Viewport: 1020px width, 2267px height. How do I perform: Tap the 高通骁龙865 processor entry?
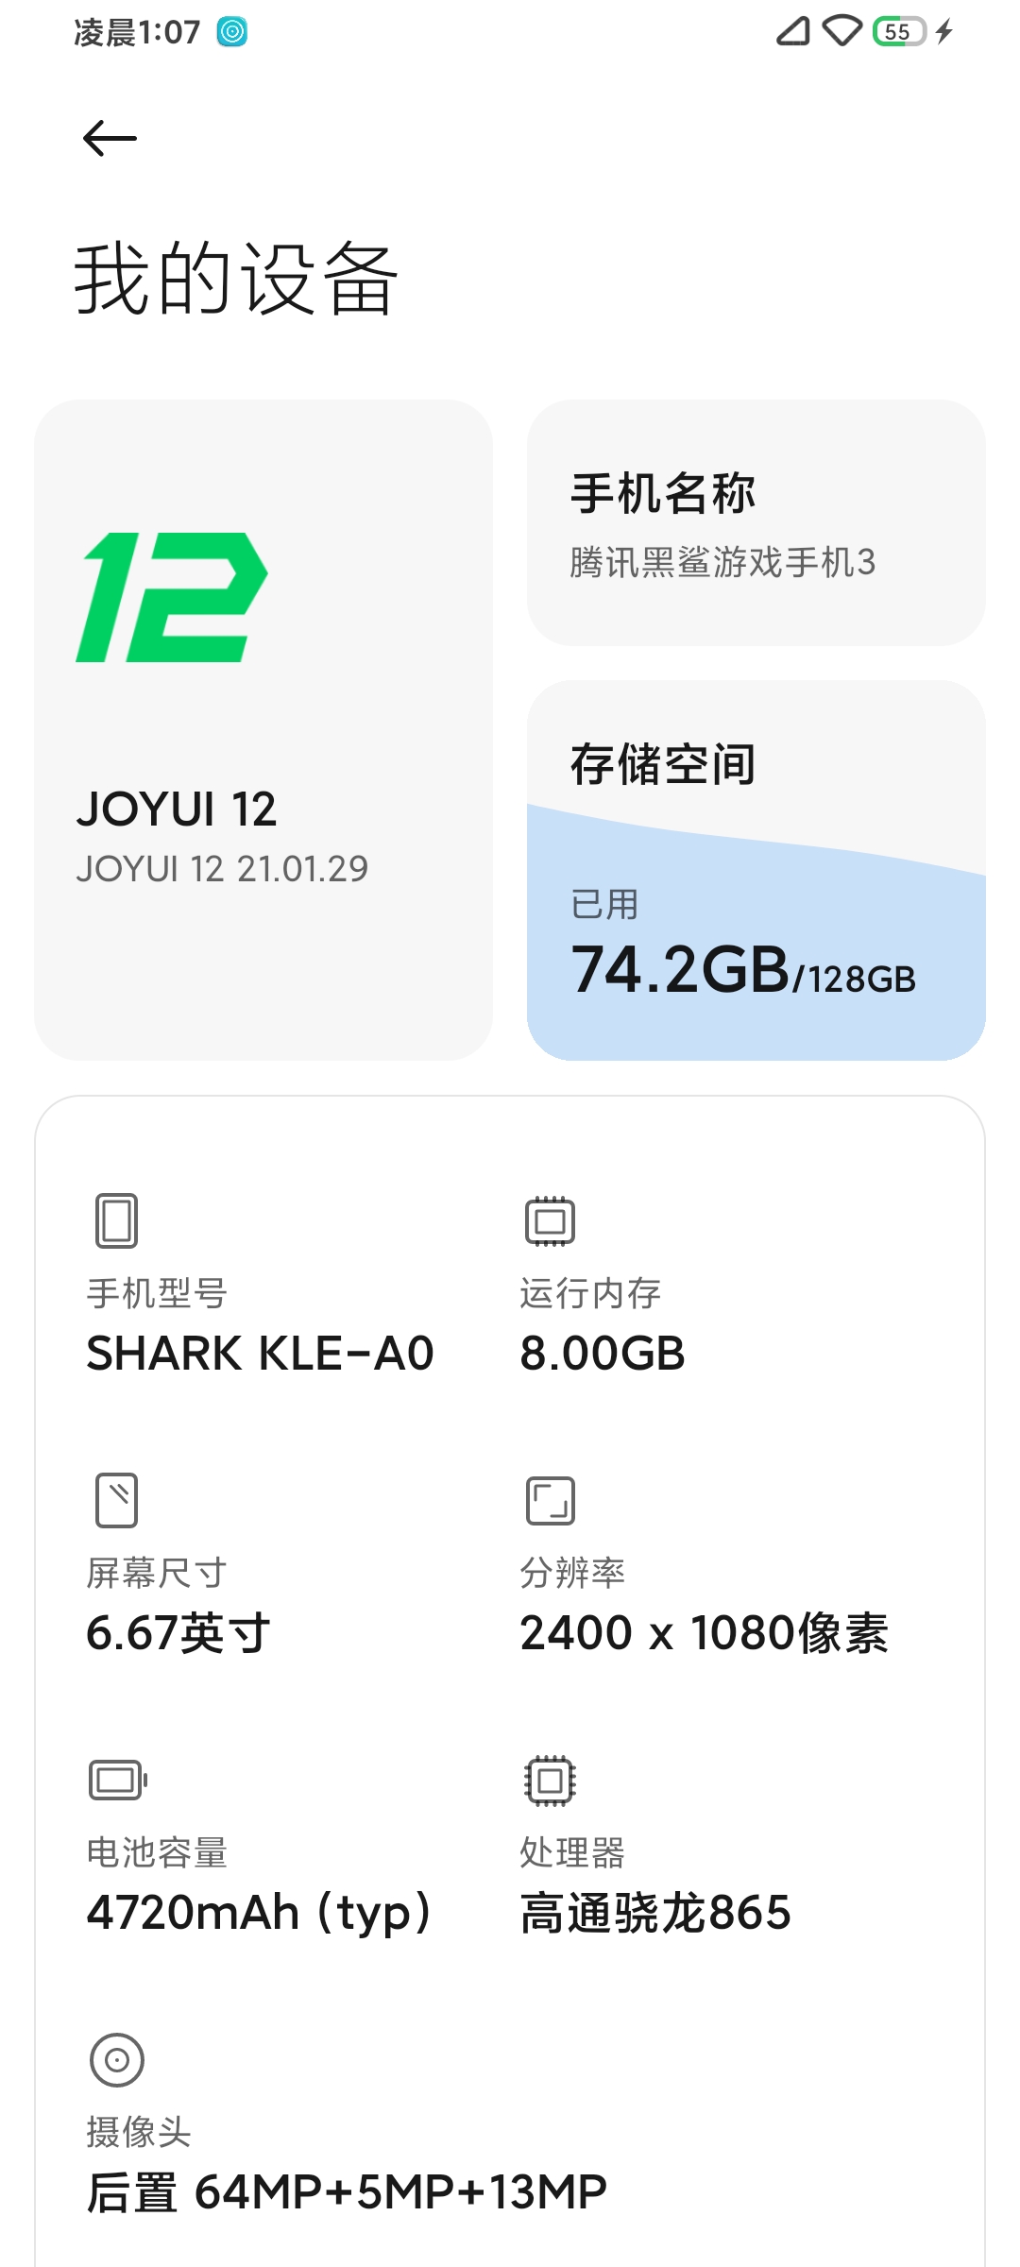[x=655, y=1913]
